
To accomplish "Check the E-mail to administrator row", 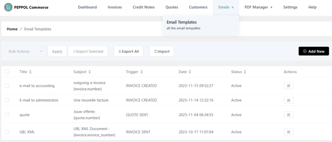I will 7,100.
